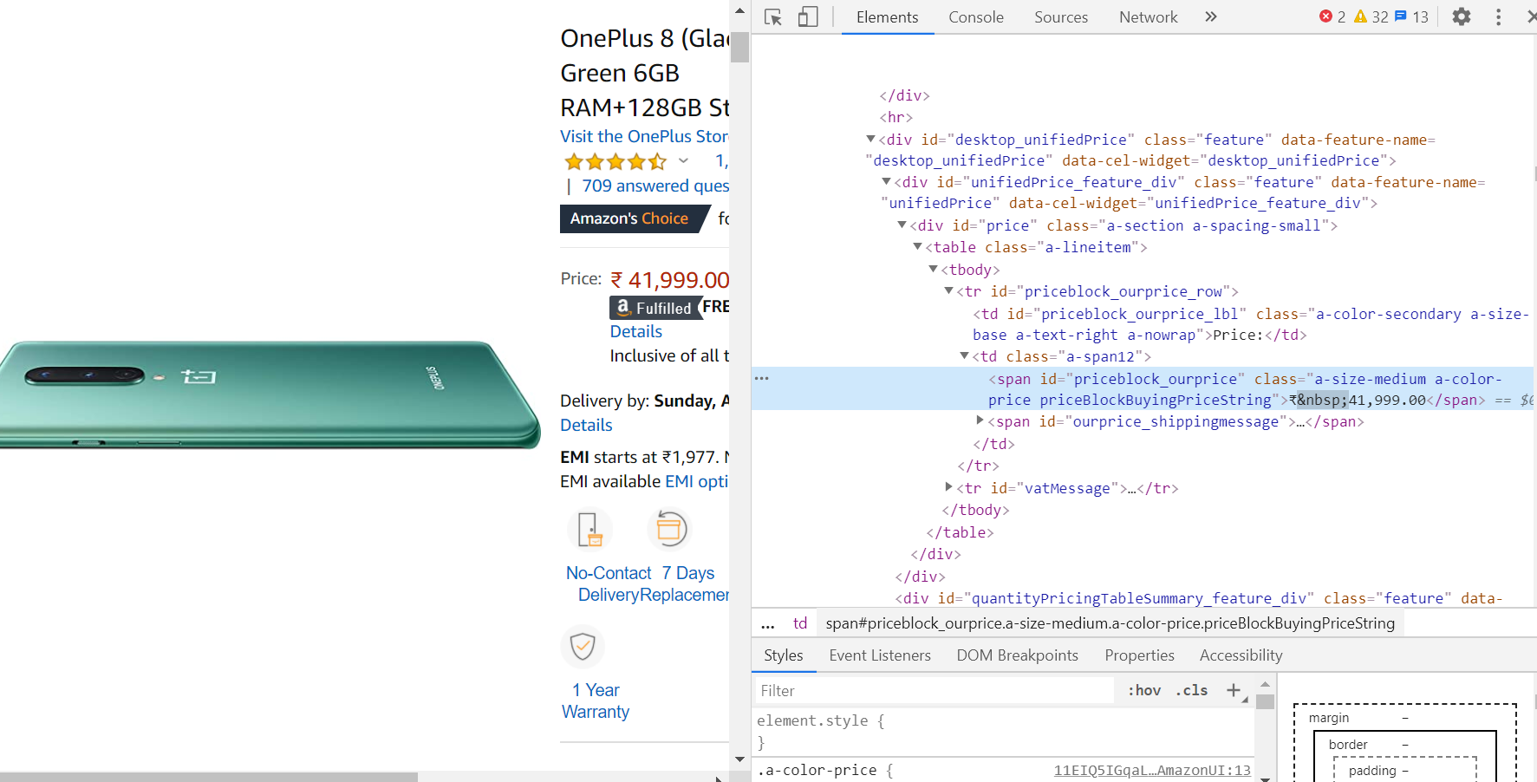
Task: Expand the ourprice_shippingmessage span node
Action: pyautogui.click(x=980, y=420)
